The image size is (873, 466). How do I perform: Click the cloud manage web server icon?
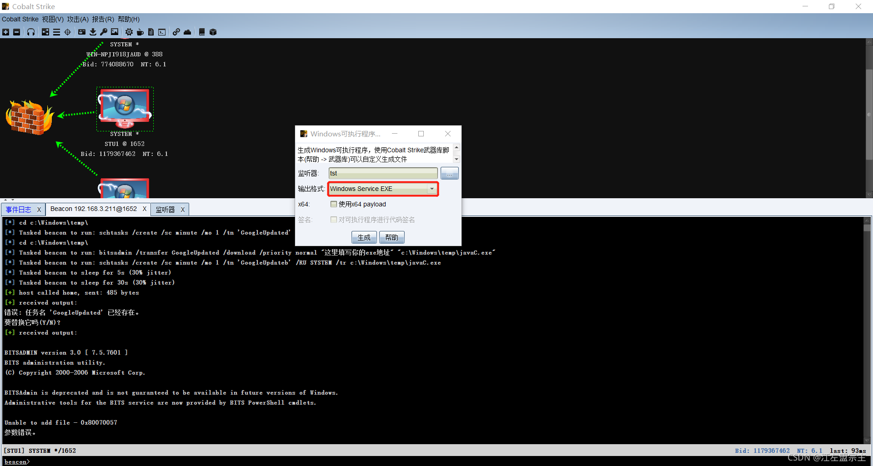pyautogui.click(x=187, y=32)
